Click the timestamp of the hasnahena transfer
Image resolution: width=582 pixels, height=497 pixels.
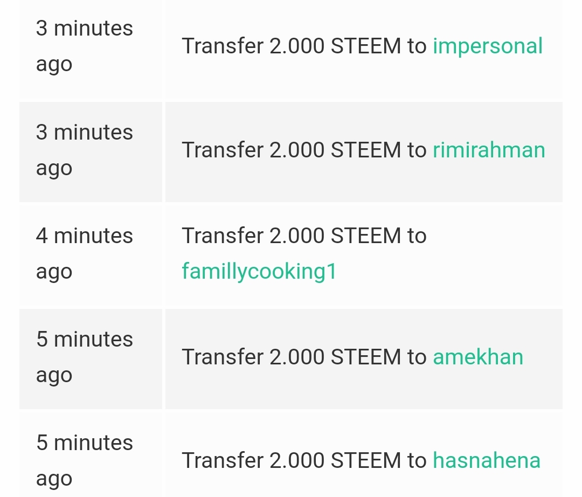click(x=84, y=460)
